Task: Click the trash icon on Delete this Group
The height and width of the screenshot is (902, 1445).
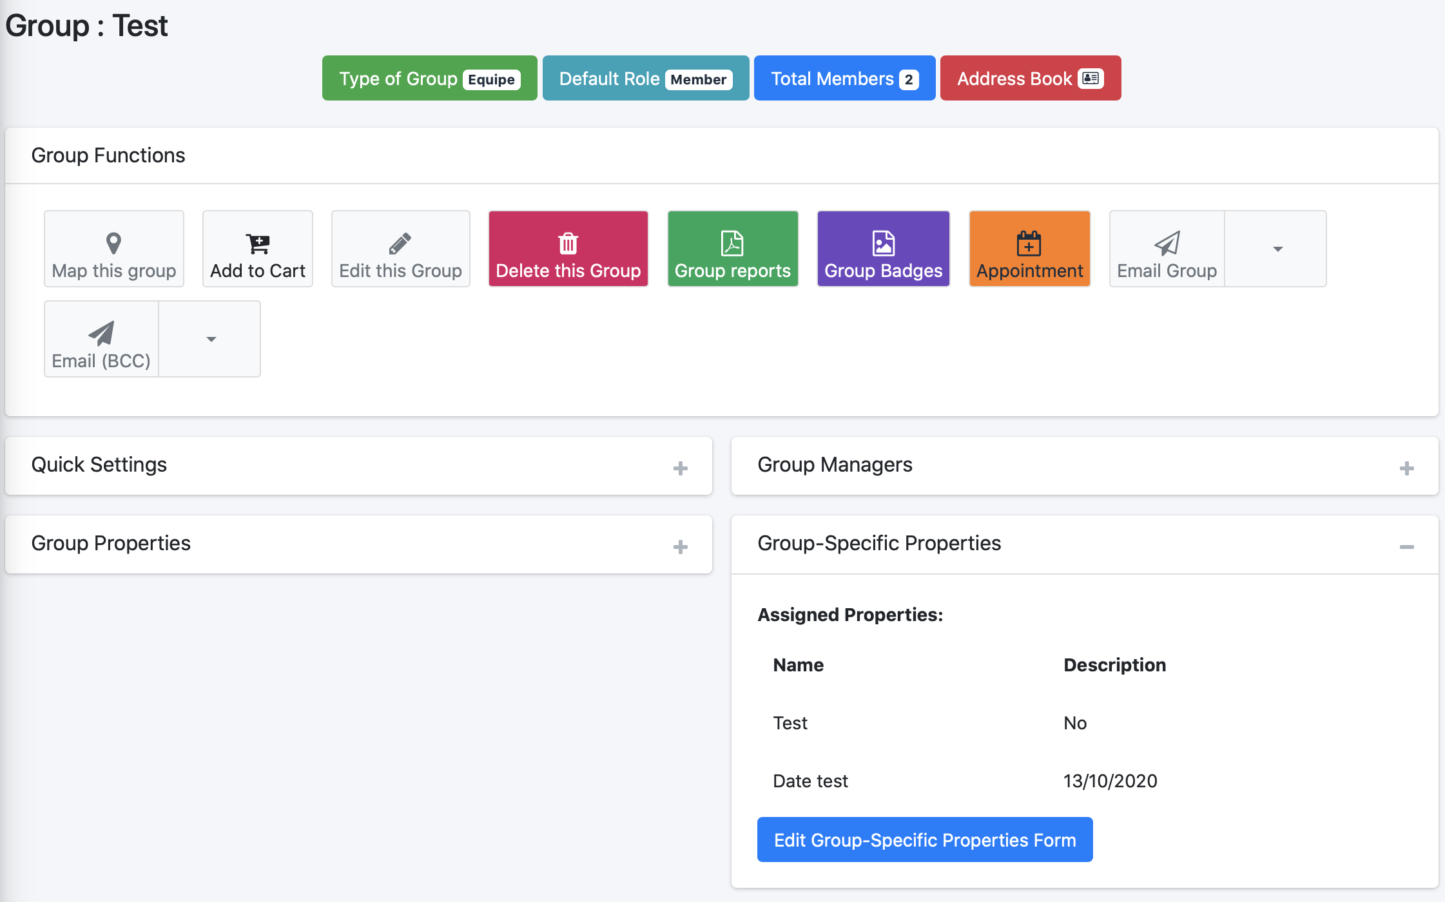Action: (568, 244)
